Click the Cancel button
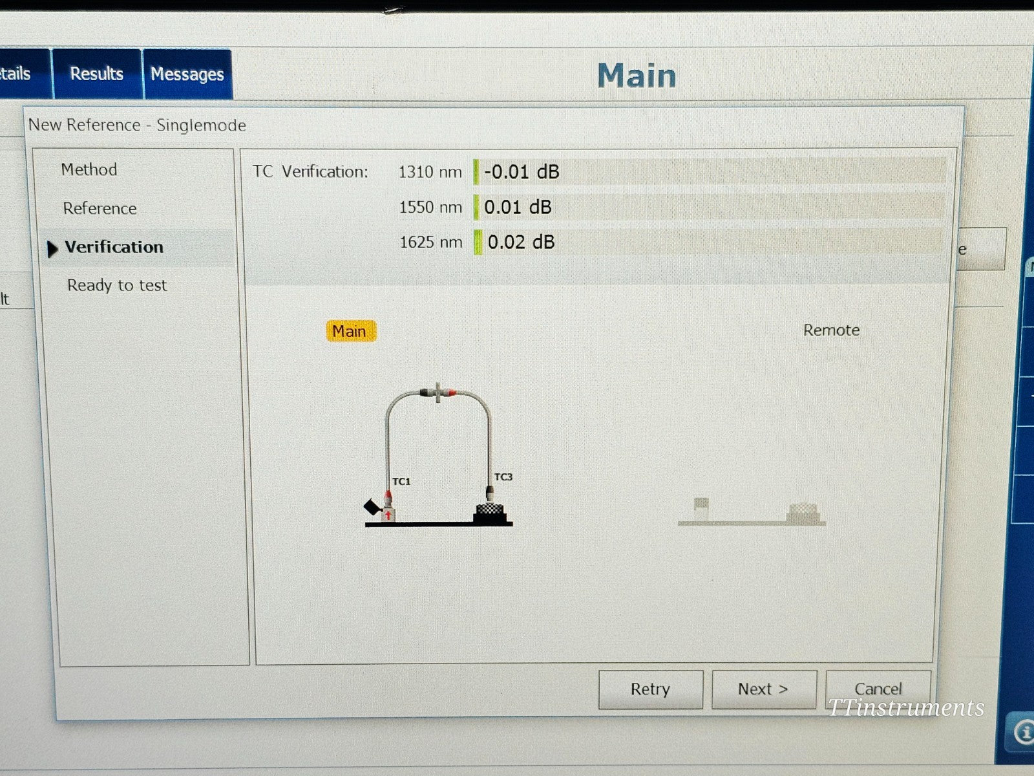Viewport: 1034px width, 776px height. pyautogui.click(x=878, y=689)
